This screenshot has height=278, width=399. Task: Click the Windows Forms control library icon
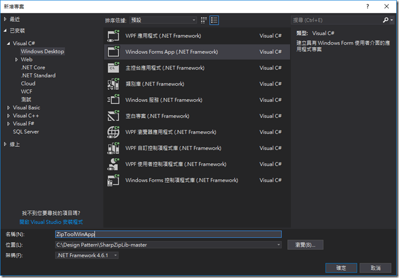pos(113,180)
